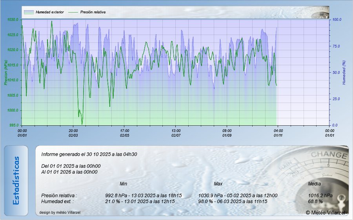
Task: Select the 1016.2 hPa average pressure value
Action: (x=320, y=195)
